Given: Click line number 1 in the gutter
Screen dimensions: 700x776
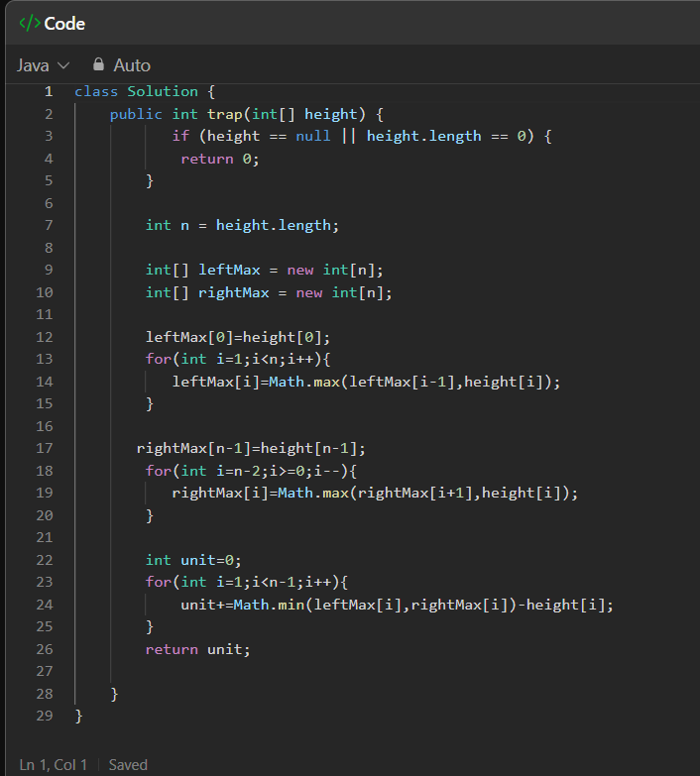Looking at the screenshot, I should (x=49, y=91).
